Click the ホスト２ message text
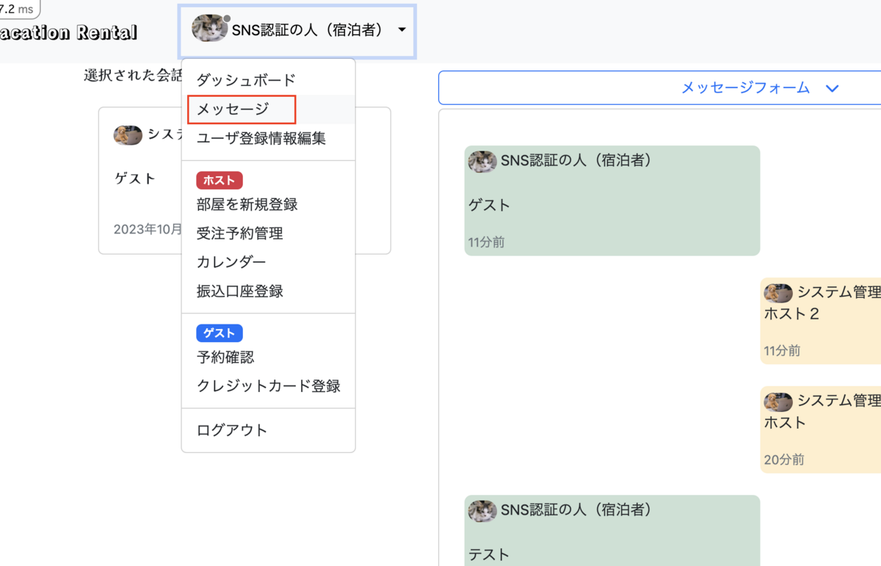This screenshot has height=566, width=881. [791, 314]
